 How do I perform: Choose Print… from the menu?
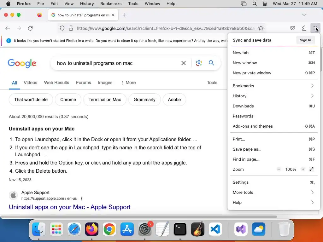click(x=273, y=139)
